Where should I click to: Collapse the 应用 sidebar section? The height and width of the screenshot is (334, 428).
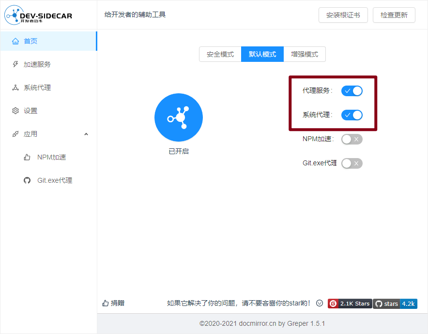[x=86, y=134]
